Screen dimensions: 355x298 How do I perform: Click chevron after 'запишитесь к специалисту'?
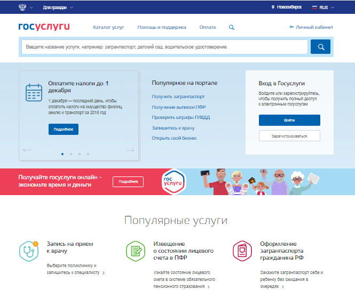click(103, 273)
